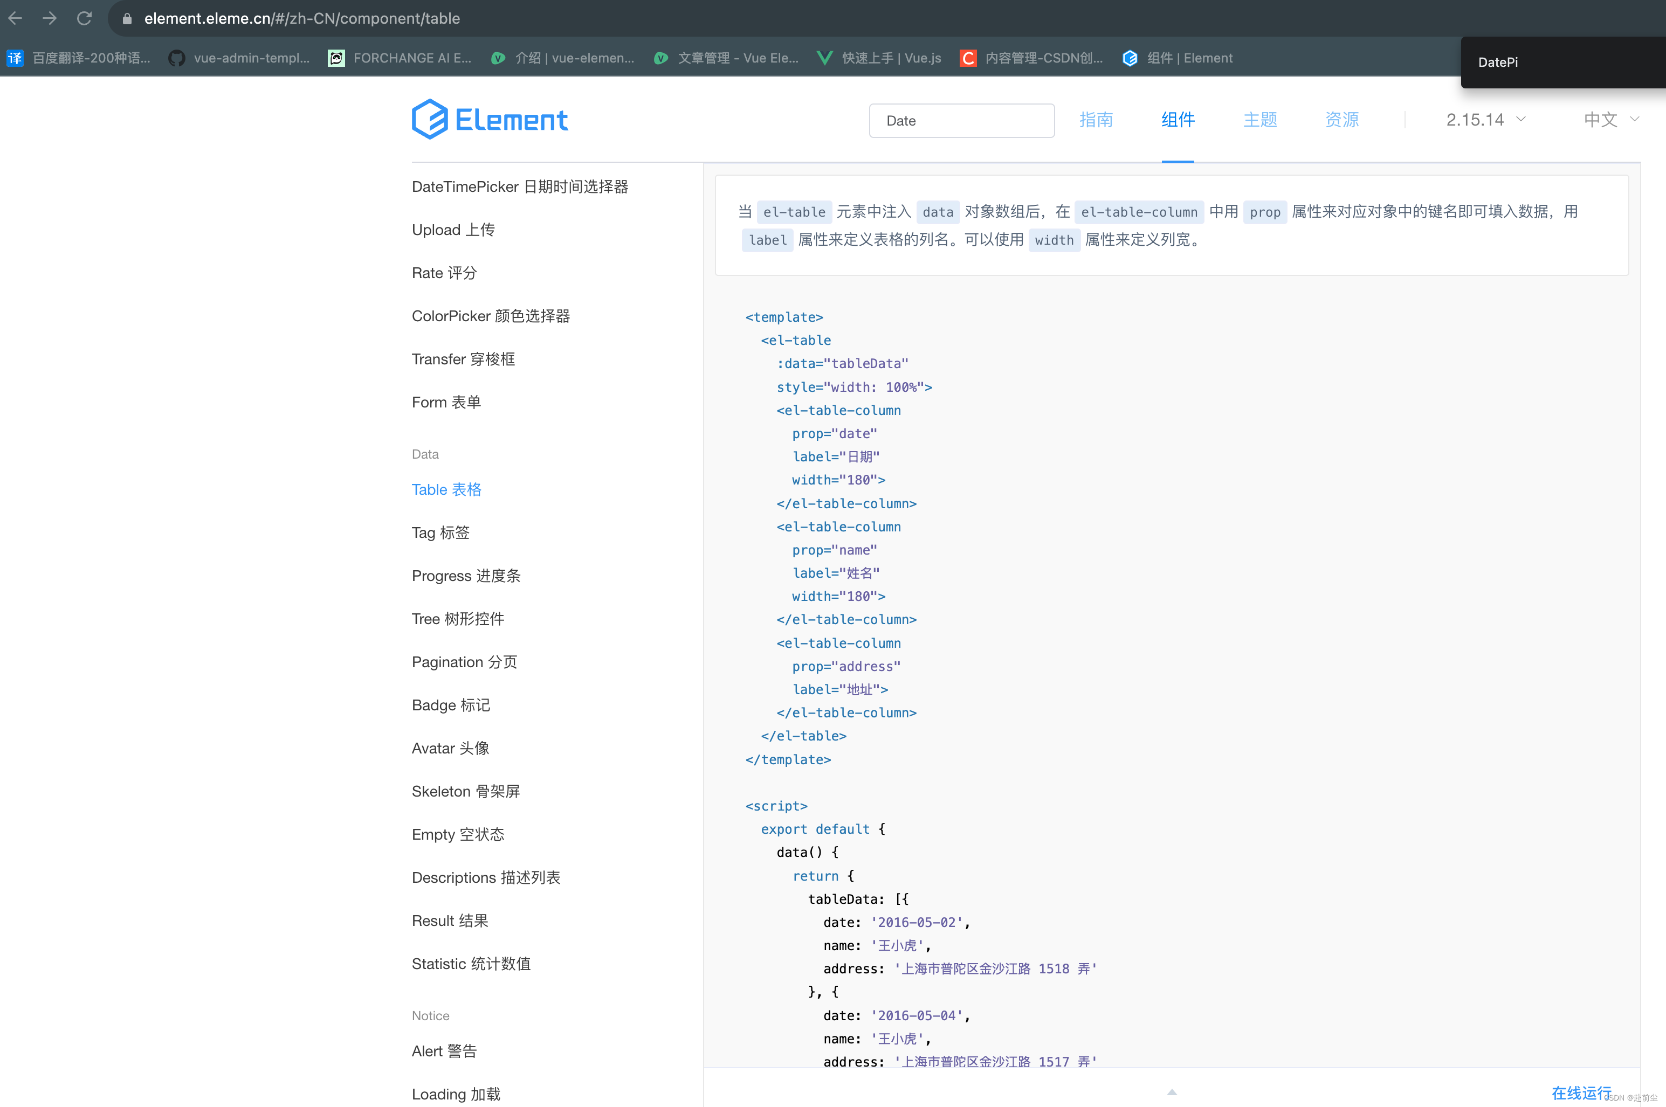Open the 文章管理 - Vue Ele bookmark
1666x1107 pixels.
click(726, 58)
